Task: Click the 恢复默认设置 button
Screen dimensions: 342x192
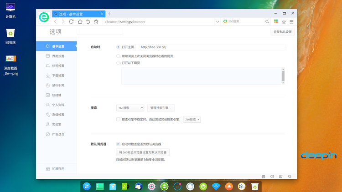Action: (283, 32)
